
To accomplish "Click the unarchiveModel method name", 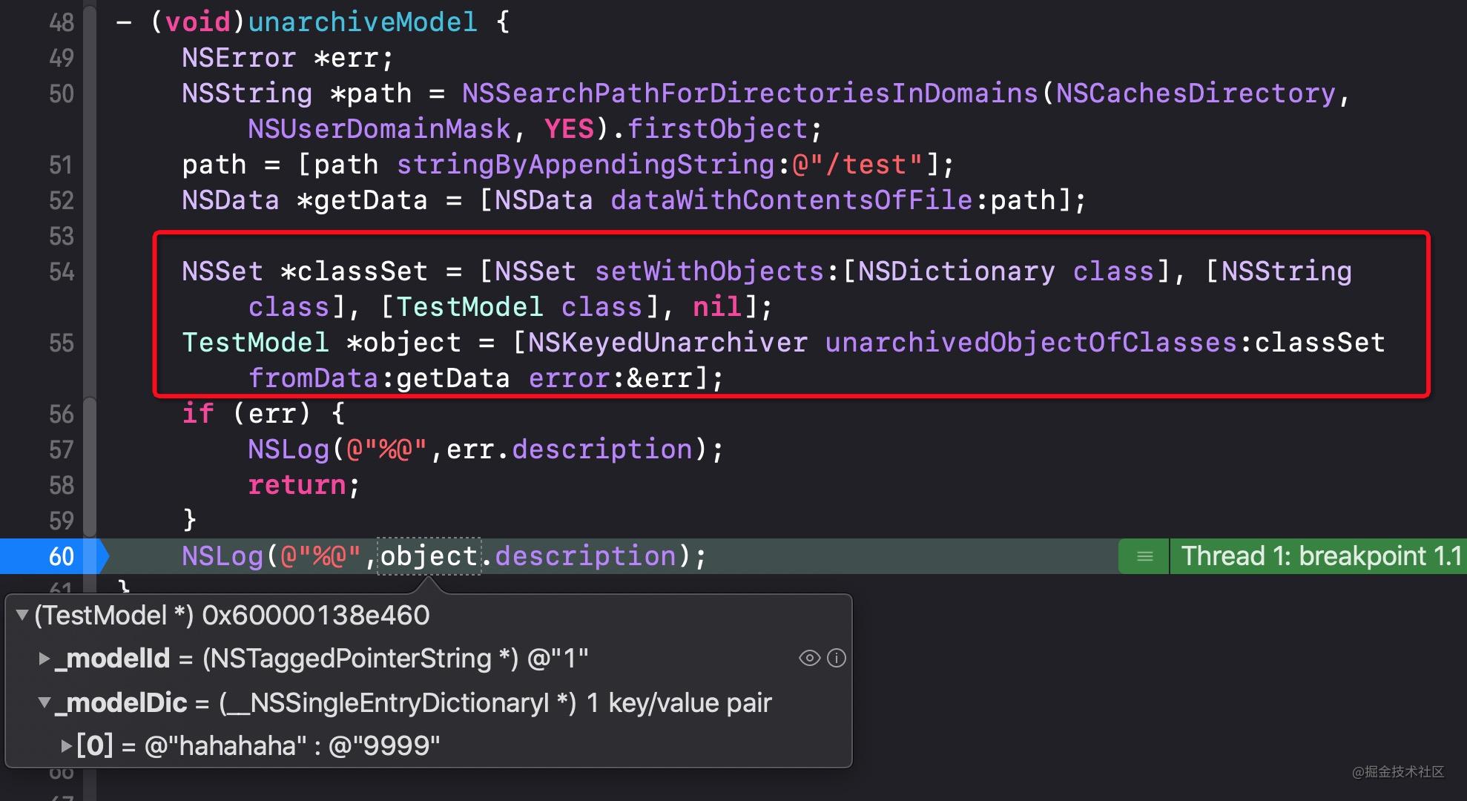I will click(x=363, y=22).
